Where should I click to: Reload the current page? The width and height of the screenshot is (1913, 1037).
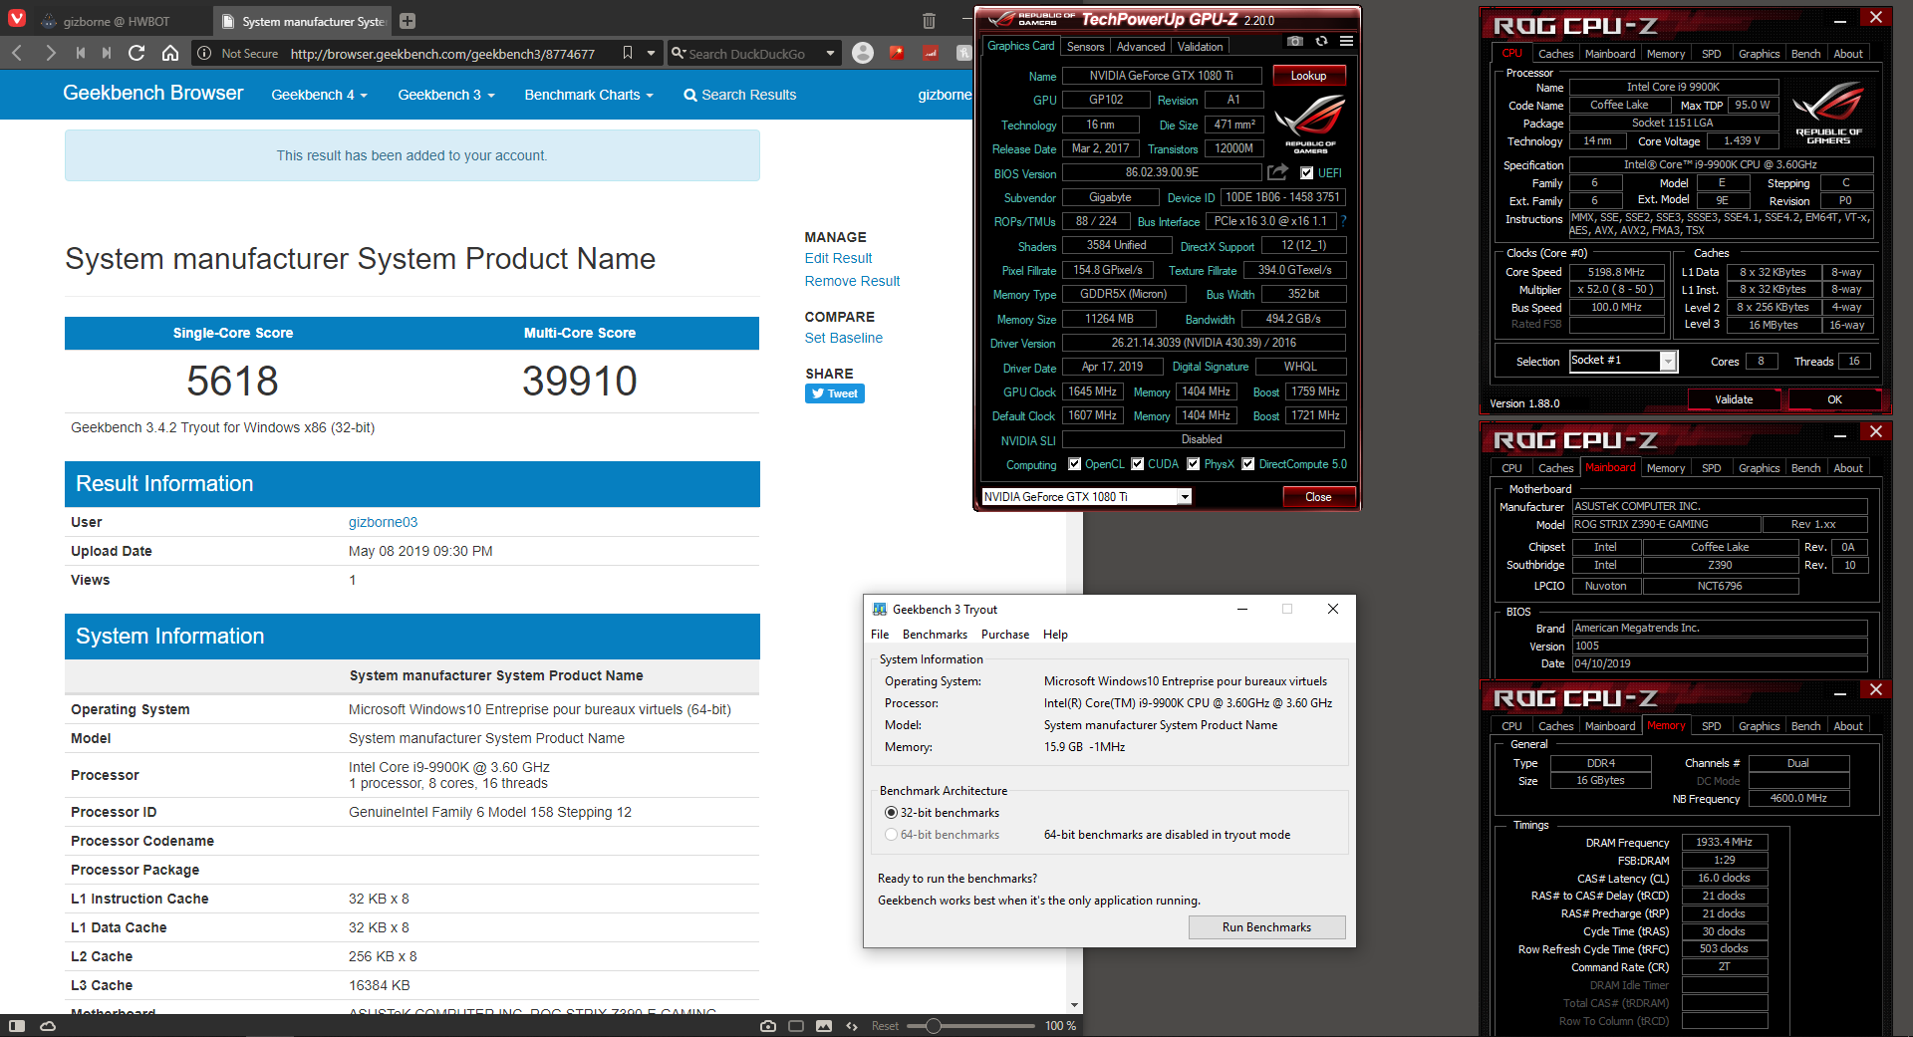point(137,53)
